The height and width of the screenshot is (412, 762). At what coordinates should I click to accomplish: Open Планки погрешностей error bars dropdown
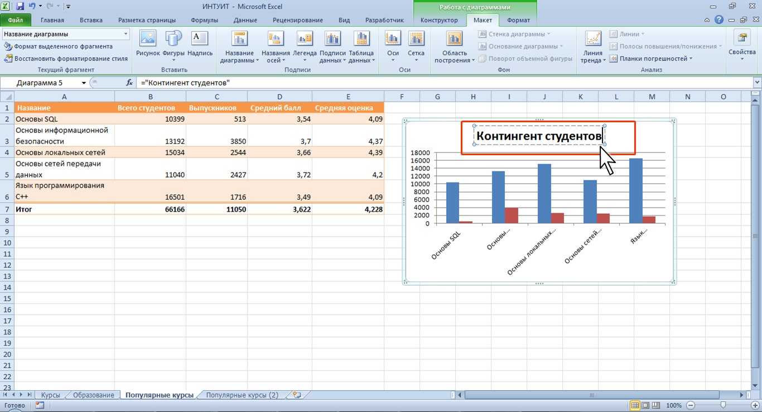pos(650,58)
